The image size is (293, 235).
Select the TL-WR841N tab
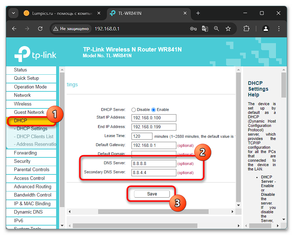[x=149, y=13]
